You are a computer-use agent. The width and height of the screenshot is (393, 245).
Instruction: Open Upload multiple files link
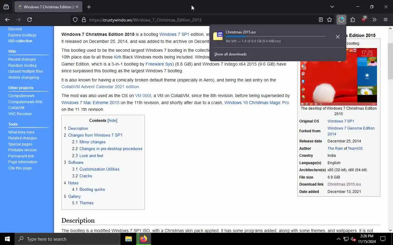[25, 71]
